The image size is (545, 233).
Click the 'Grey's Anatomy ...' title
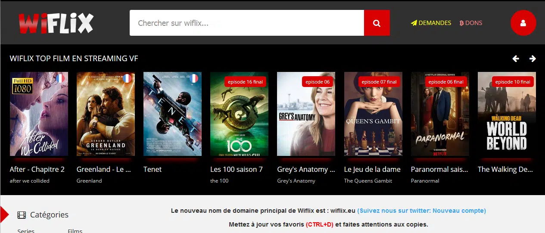tap(306, 169)
